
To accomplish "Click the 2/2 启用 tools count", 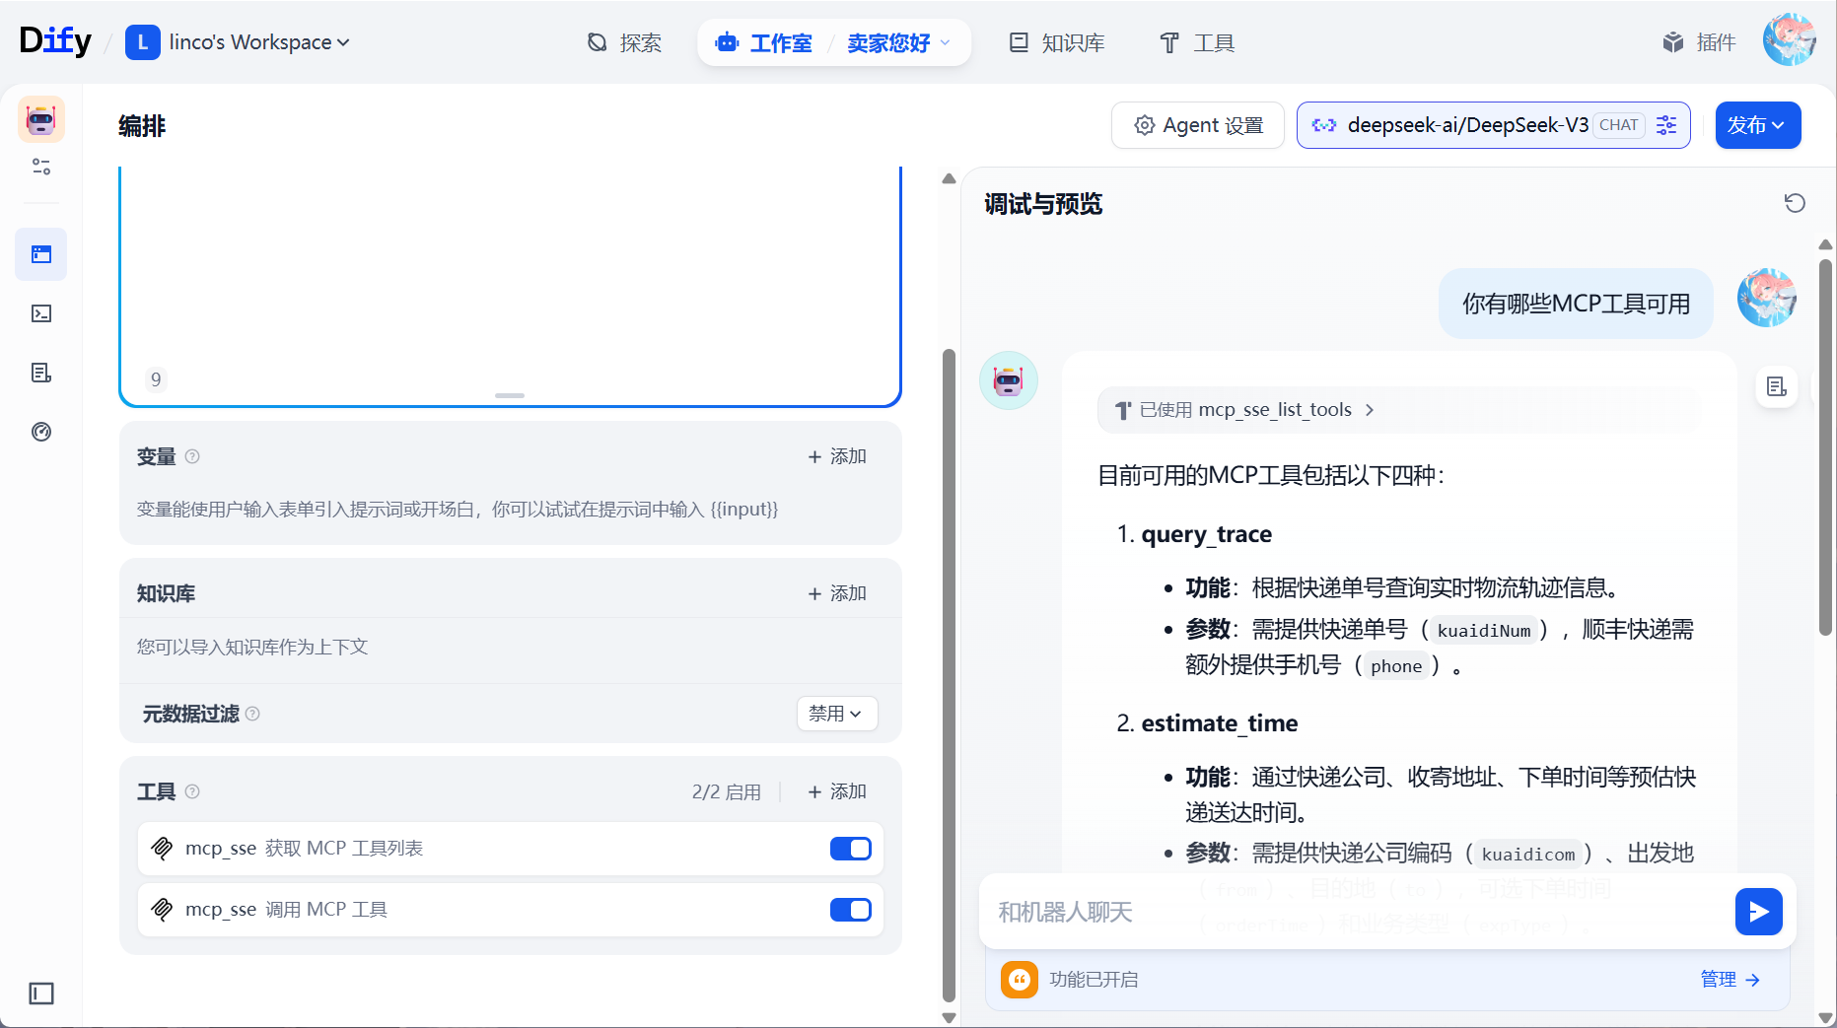I will point(726,791).
